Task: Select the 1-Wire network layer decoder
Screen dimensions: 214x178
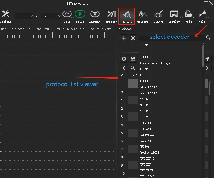Action: [x=156, y=63]
